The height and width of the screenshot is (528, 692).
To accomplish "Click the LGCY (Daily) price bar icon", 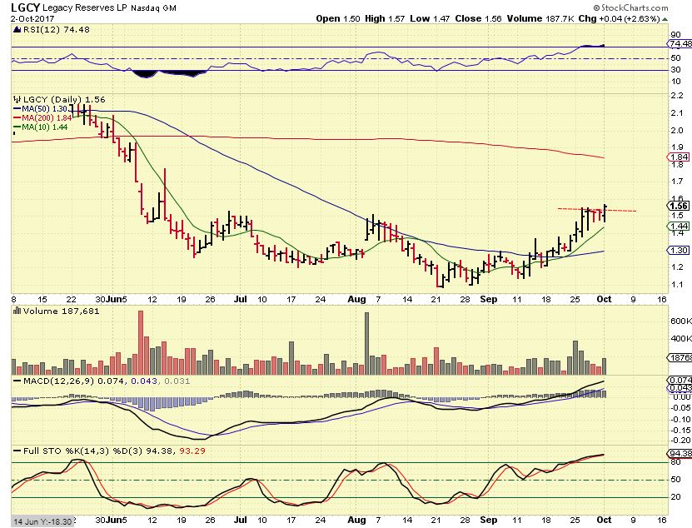I will [x=17, y=99].
